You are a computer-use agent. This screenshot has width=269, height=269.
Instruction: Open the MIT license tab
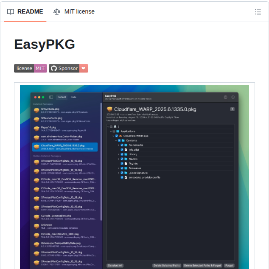click(x=74, y=11)
